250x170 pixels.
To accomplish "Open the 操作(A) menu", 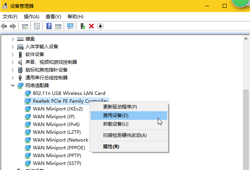I will pos(31,17).
